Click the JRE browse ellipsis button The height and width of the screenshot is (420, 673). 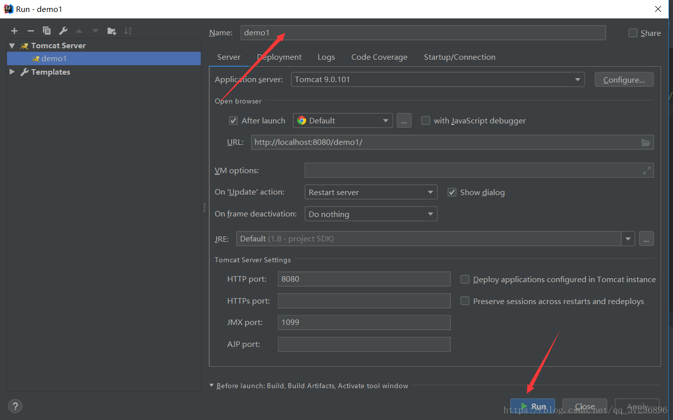(x=646, y=239)
